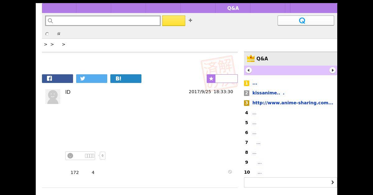Open the rank 8 ranking entry
The width and height of the screenshot is (373, 195).
pyautogui.click(x=254, y=152)
